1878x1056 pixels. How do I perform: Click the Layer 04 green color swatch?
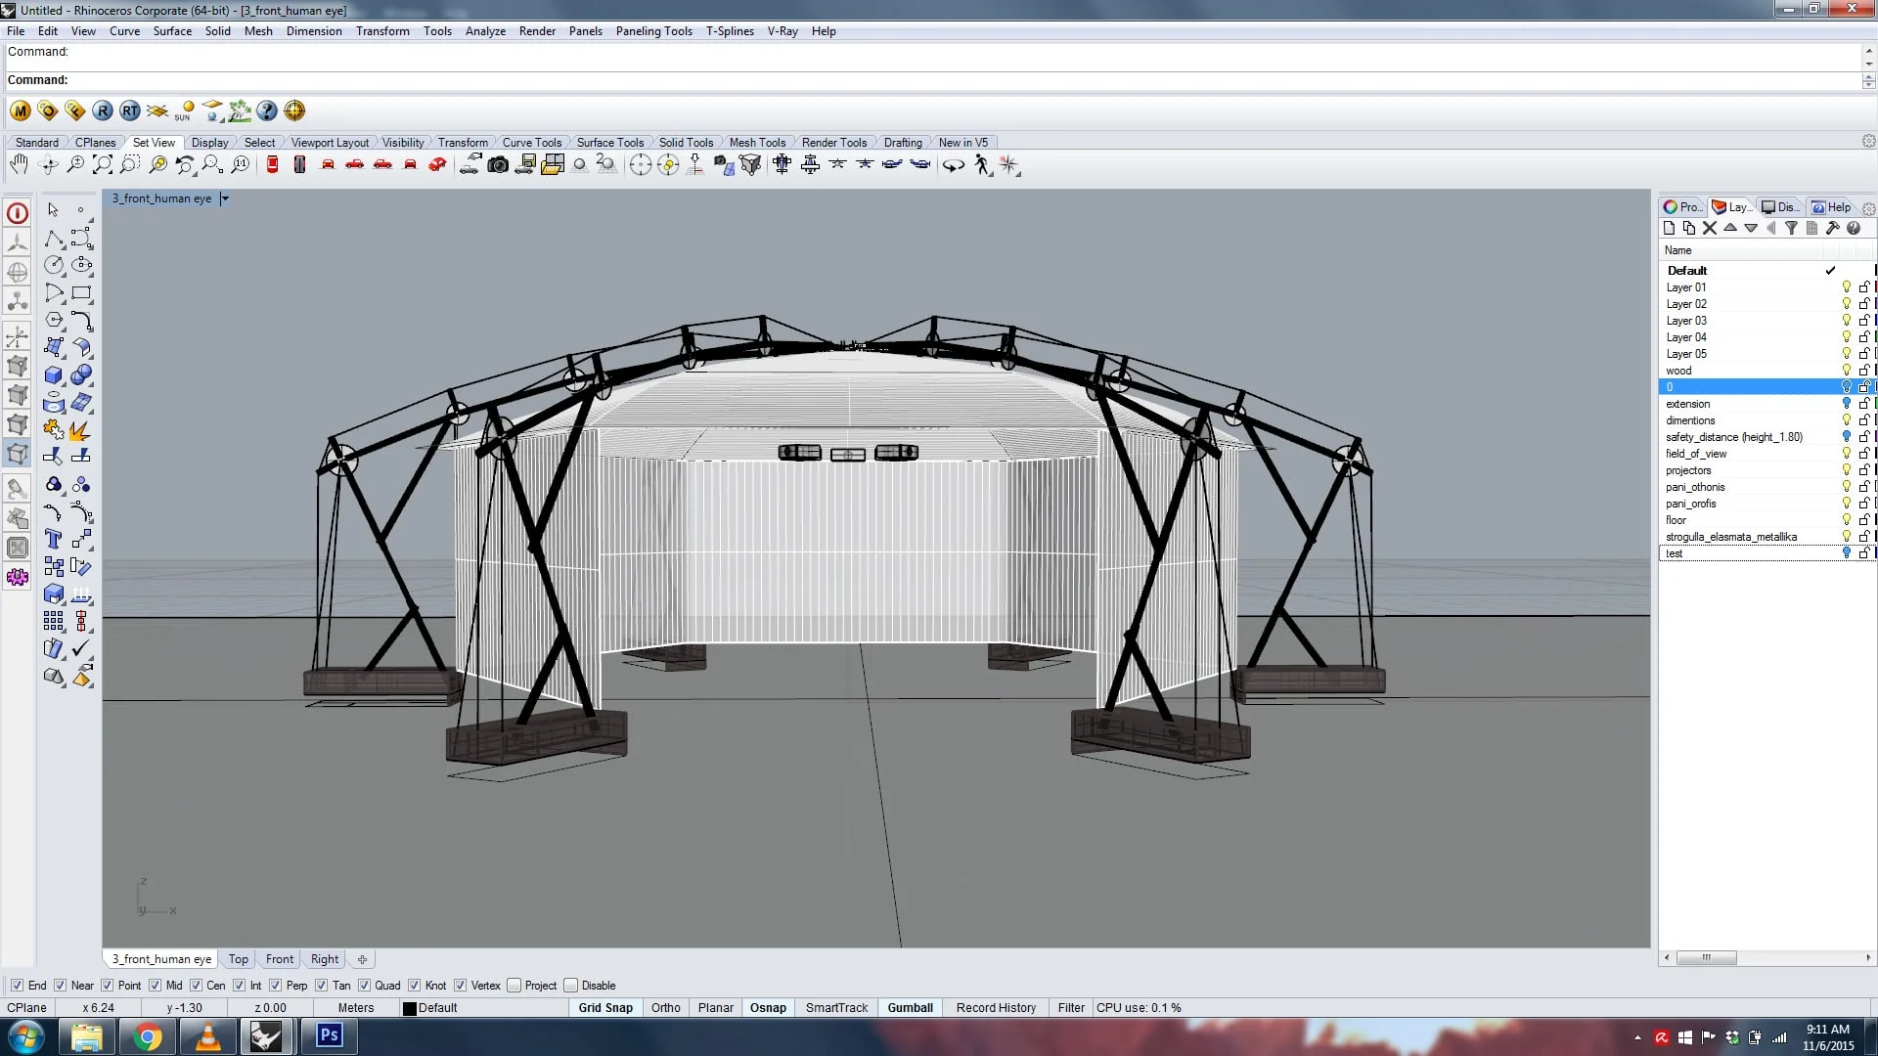tap(1875, 337)
